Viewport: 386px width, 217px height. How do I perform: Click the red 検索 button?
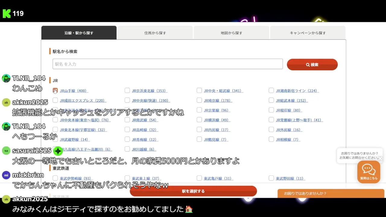312,64
